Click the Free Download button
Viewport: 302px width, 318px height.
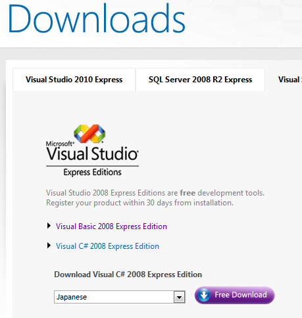(x=234, y=295)
